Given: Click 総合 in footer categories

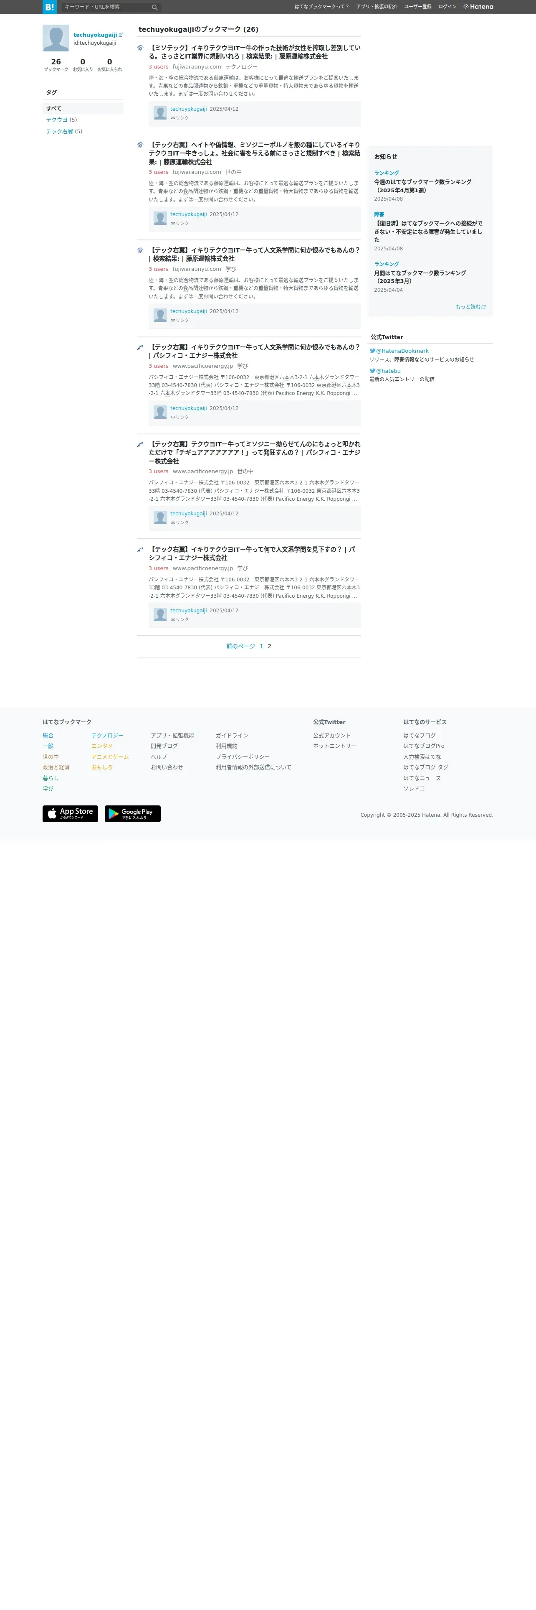Looking at the screenshot, I should click(48, 736).
